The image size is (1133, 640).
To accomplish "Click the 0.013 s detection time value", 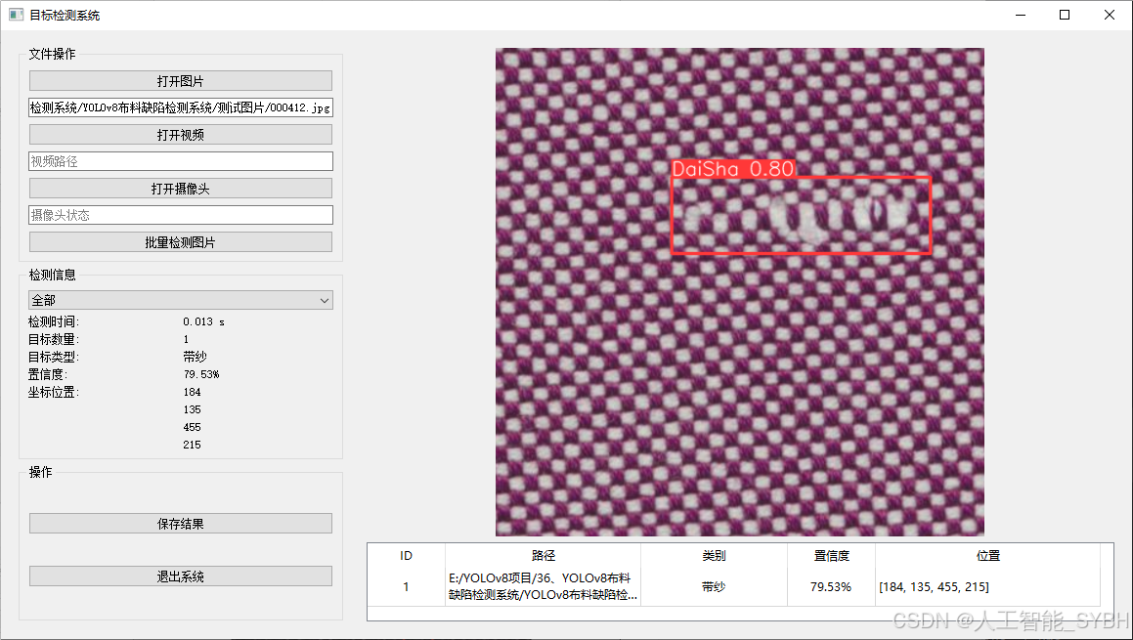I will point(203,321).
